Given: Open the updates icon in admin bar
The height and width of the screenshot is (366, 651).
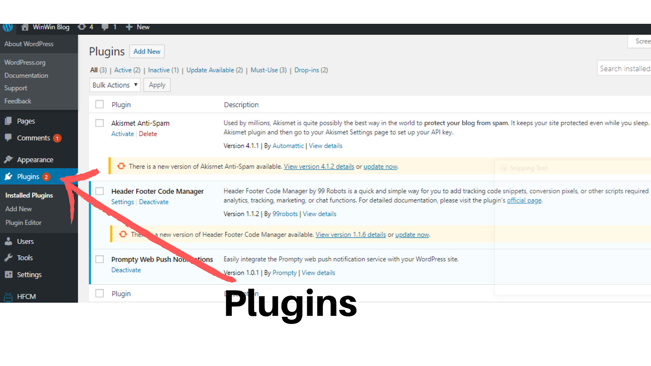Looking at the screenshot, I should pos(82,27).
